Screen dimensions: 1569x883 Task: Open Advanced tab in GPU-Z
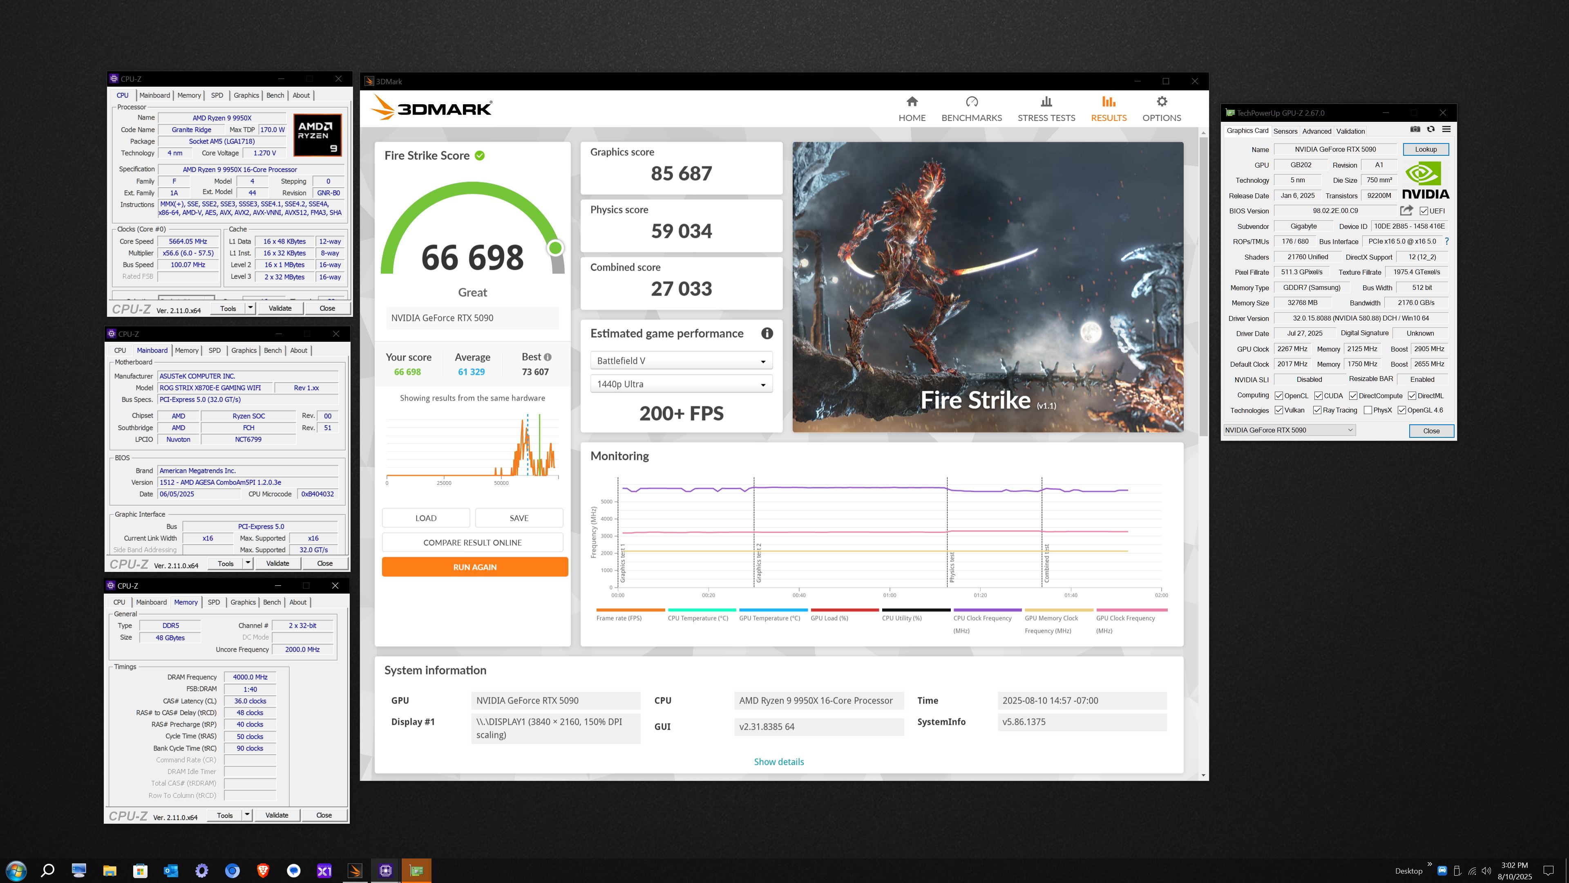click(x=1317, y=131)
